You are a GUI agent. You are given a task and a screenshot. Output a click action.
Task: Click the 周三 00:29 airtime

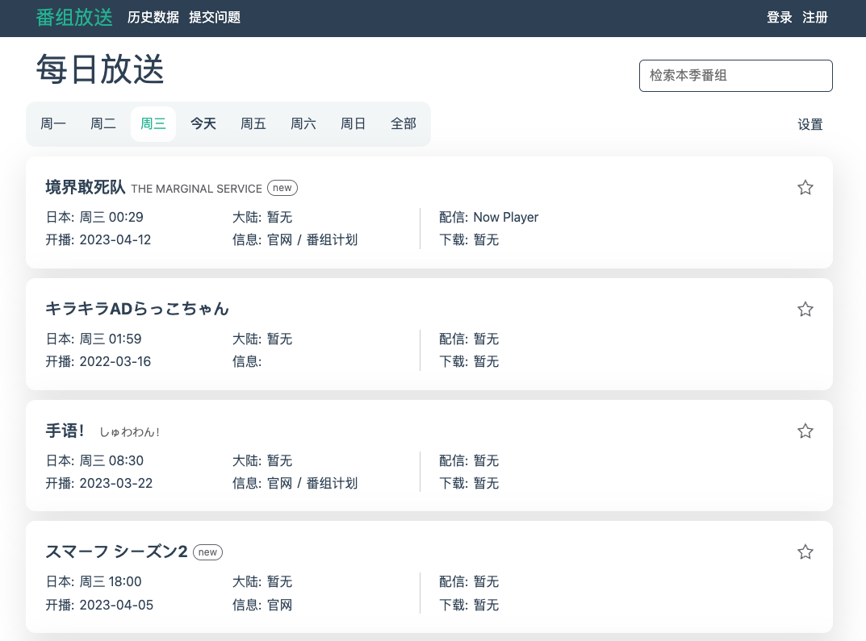coord(111,218)
